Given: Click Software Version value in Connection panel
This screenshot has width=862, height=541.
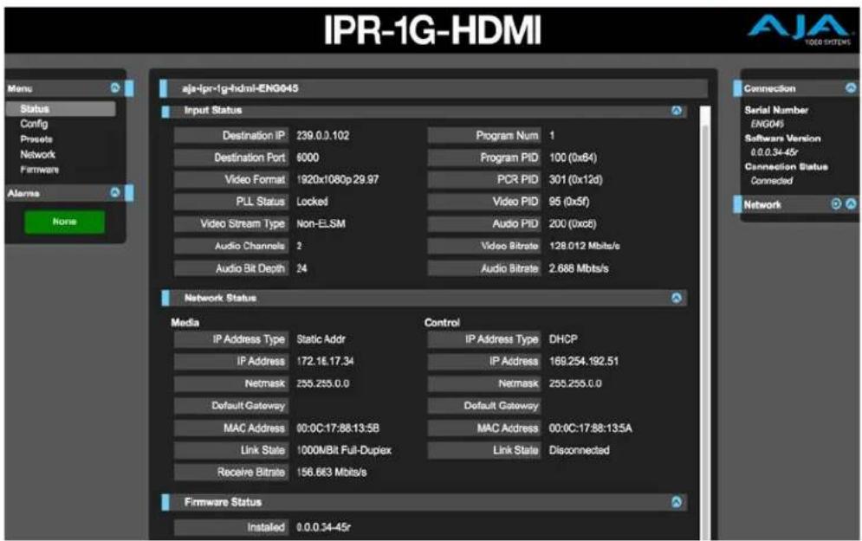Looking at the screenshot, I should click(774, 152).
